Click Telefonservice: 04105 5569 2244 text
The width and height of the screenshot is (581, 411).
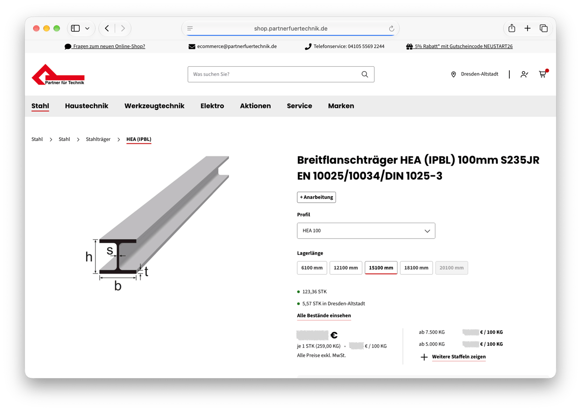click(349, 46)
